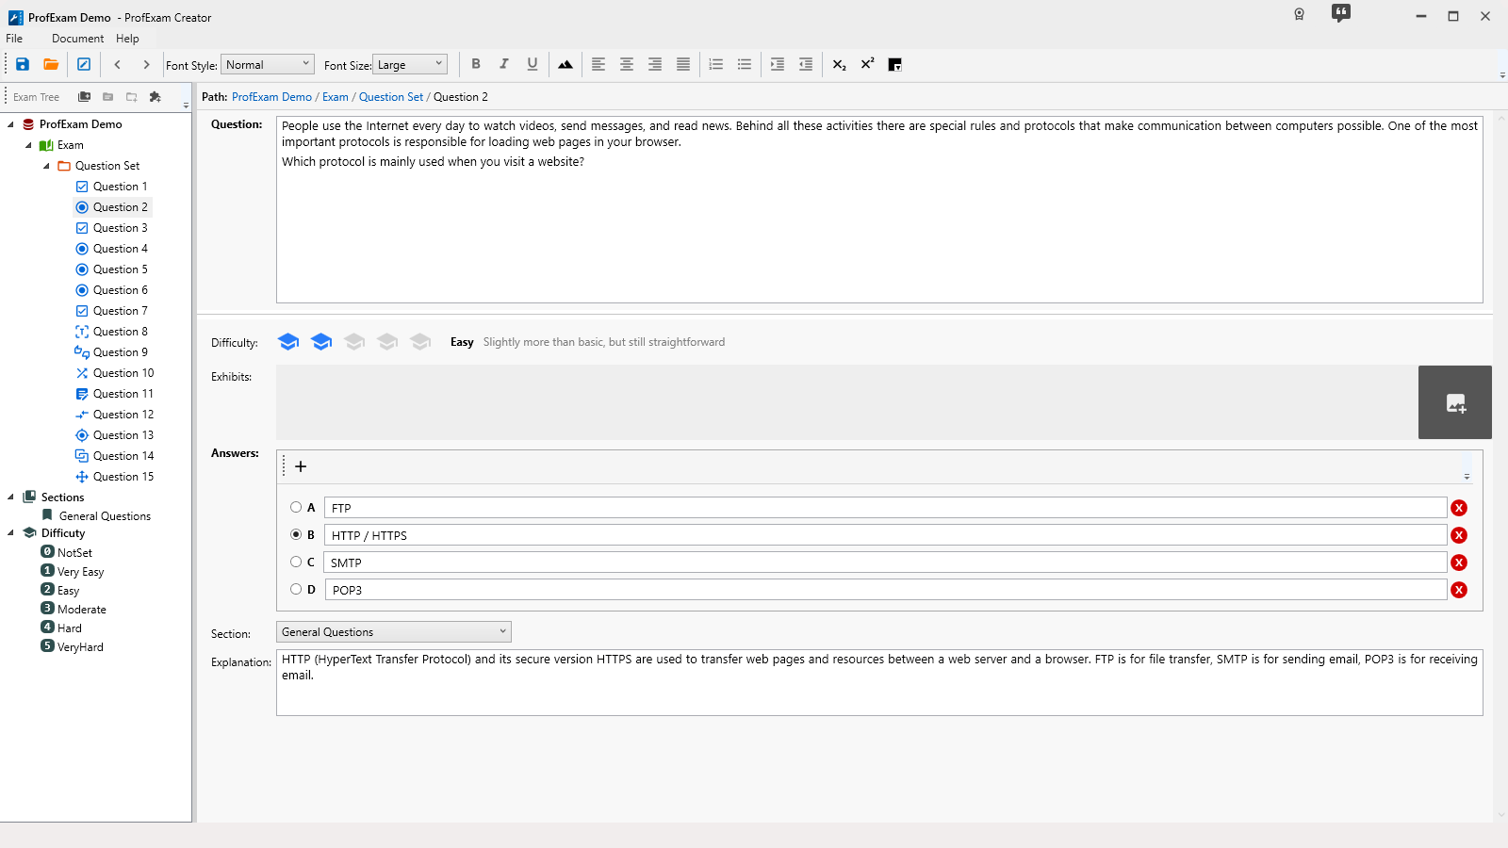
Task: Click the Add exhibit image button
Action: (x=1454, y=402)
